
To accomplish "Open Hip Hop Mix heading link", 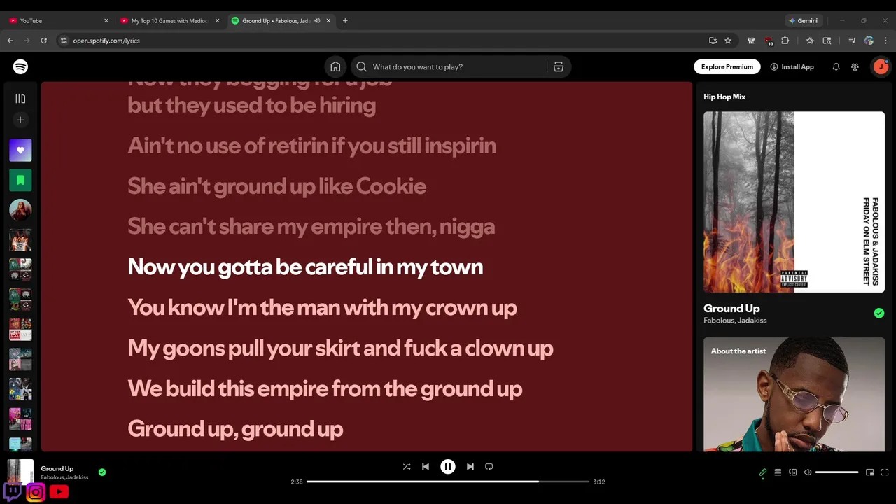I will (x=724, y=97).
